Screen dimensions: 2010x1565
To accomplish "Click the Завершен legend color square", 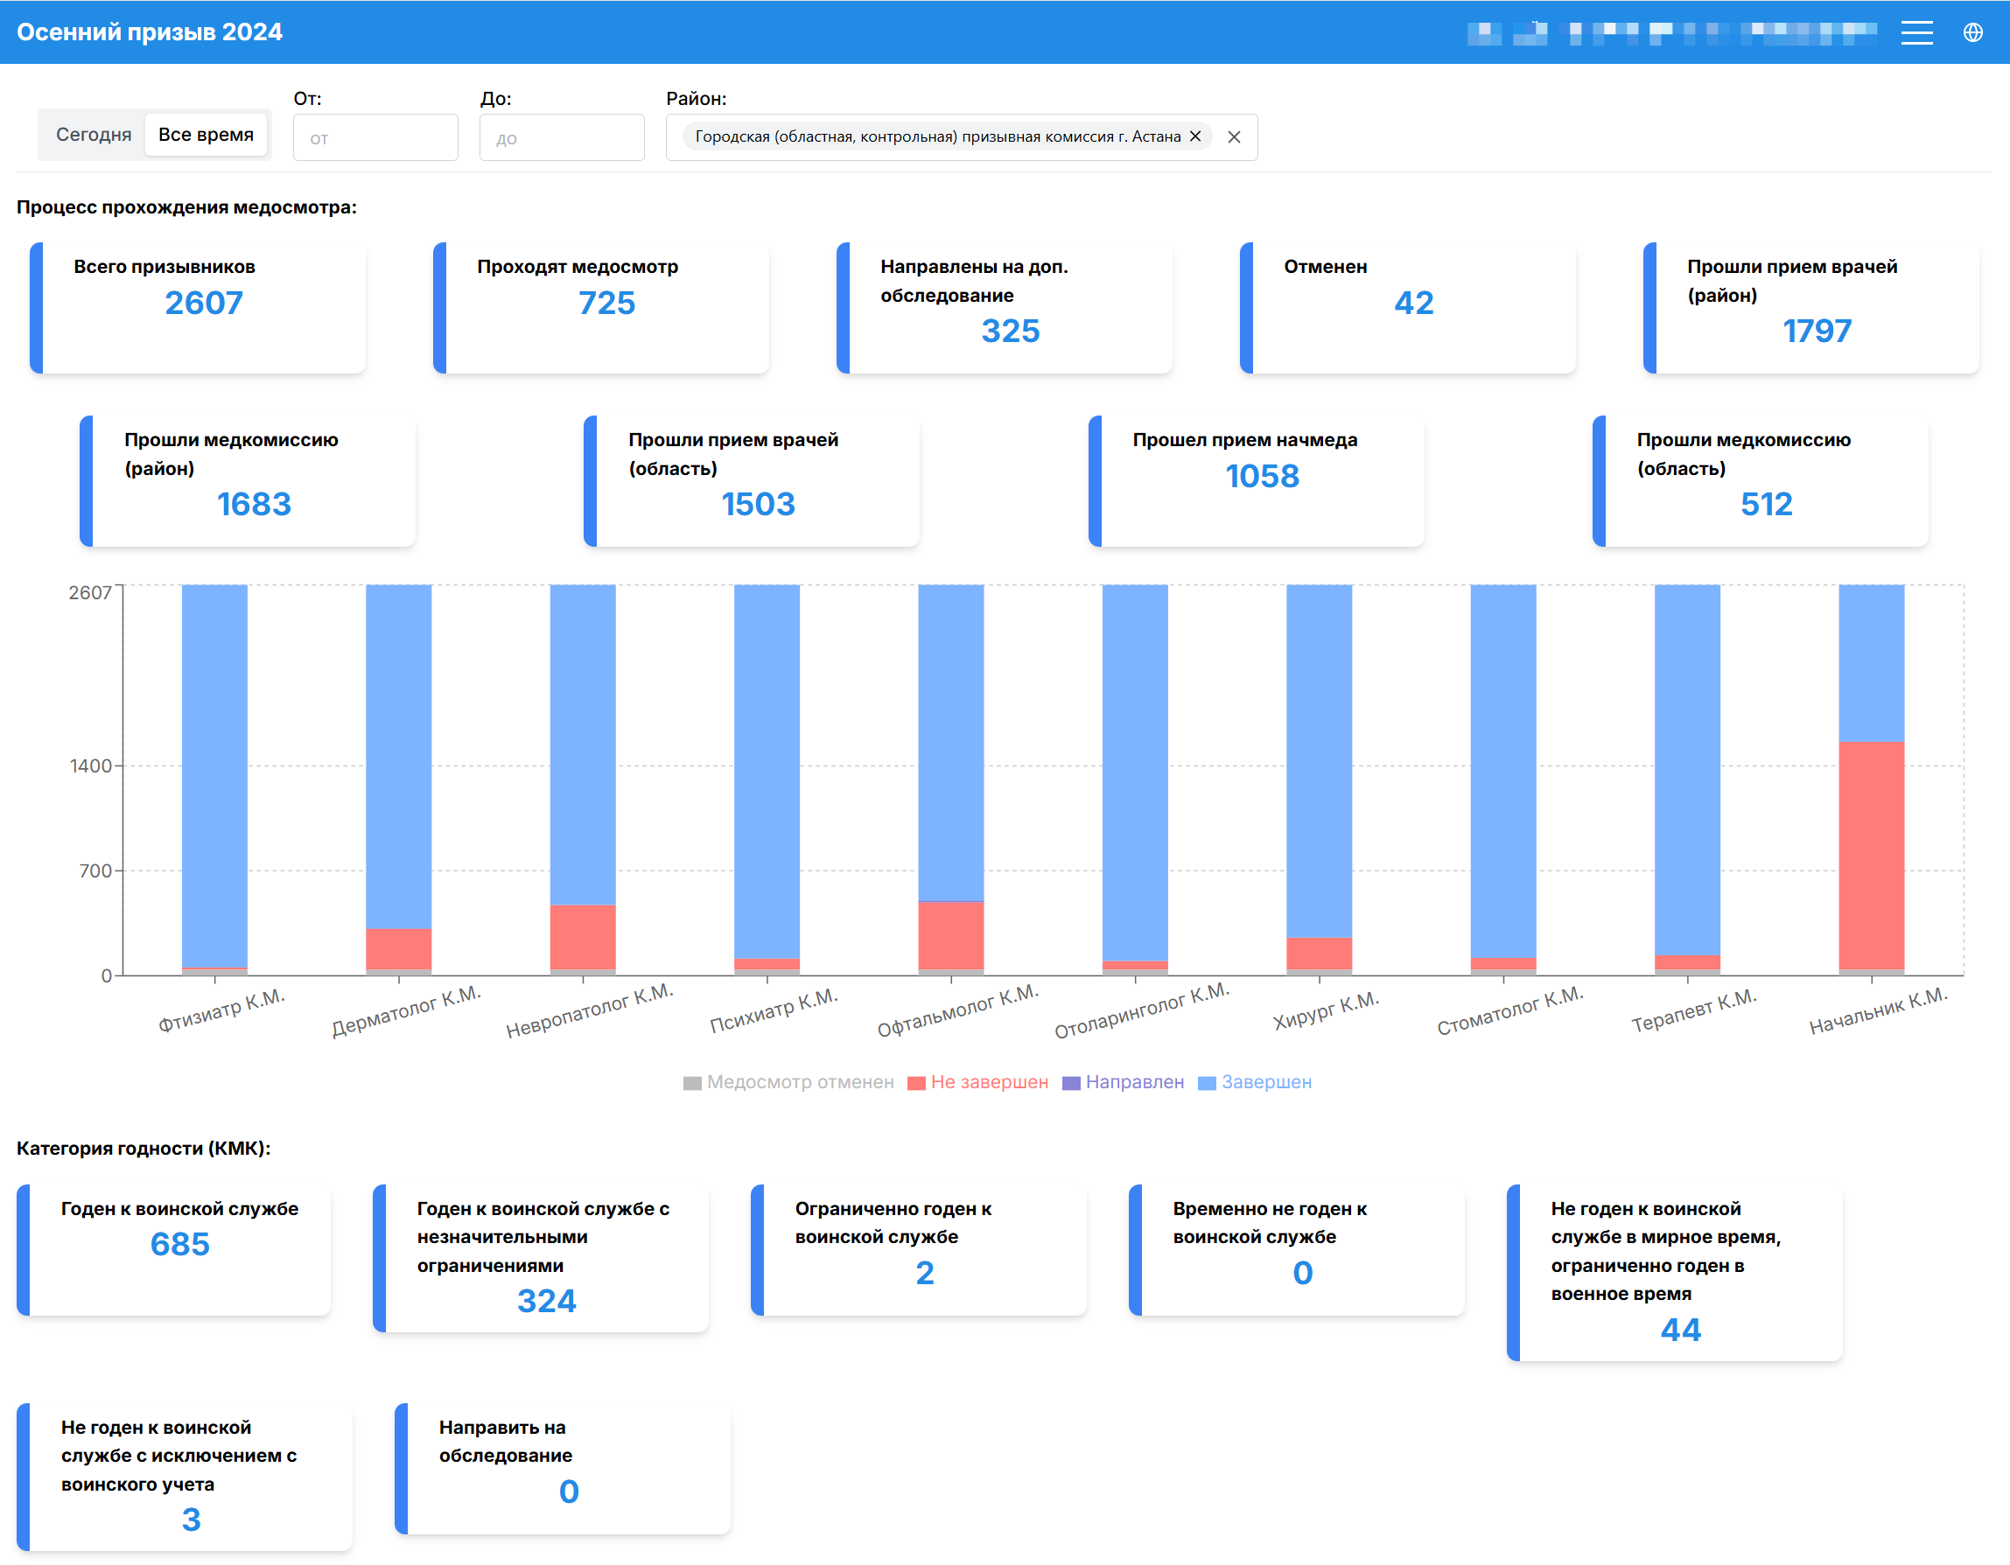I will pyautogui.click(x=1207, y=1083).
